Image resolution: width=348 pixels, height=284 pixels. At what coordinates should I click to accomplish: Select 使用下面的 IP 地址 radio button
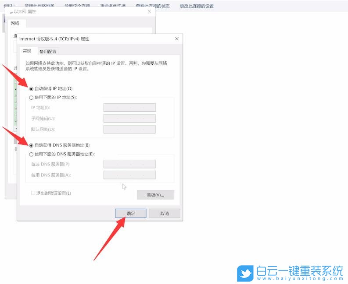[31, 98]
